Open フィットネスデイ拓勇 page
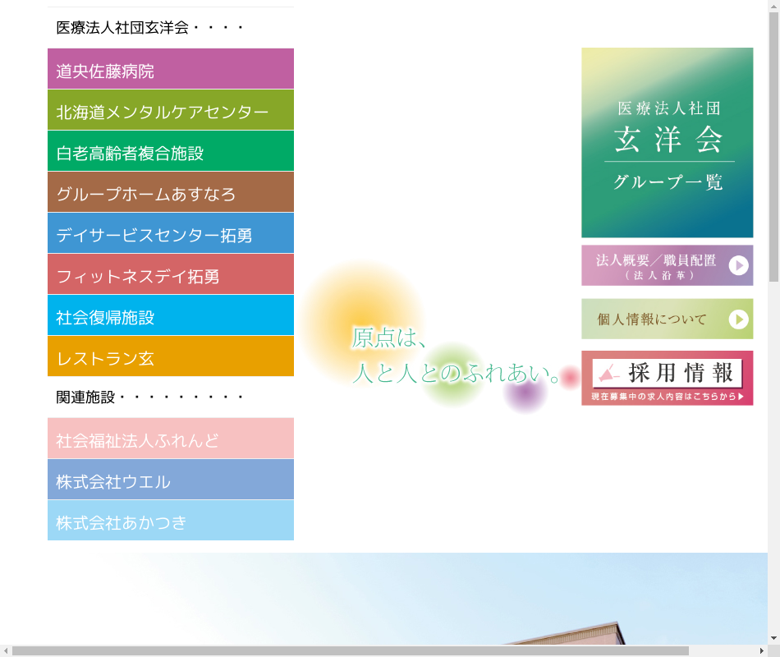Viewport: 780px width, 657px height. [171, 274]
